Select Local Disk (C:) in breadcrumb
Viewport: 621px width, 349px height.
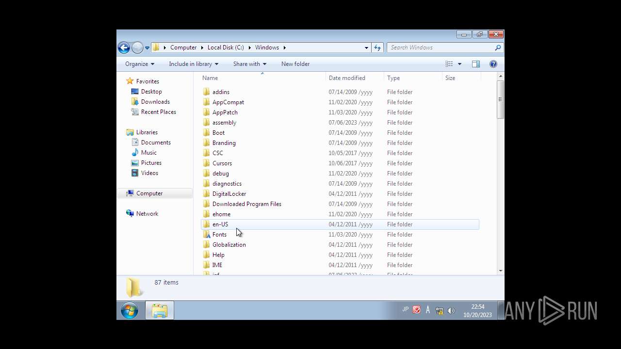[226, 48]
